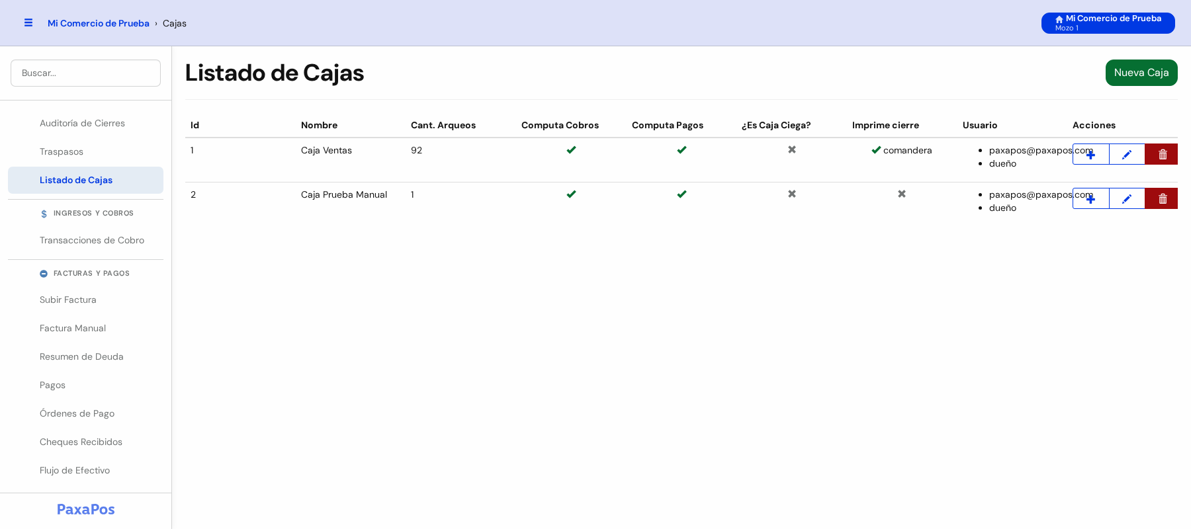This screenshot has width=1191, height=529.
Task: Edit Caja Prueba Manual with pencil icon
Action: coord(1127,198)
